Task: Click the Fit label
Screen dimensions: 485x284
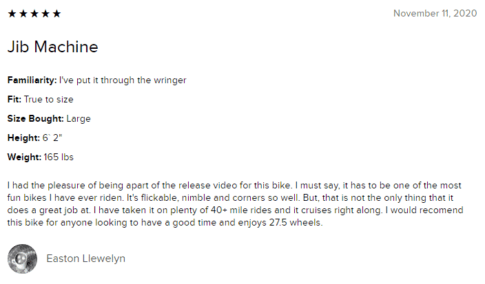Action: pos(14,100)
